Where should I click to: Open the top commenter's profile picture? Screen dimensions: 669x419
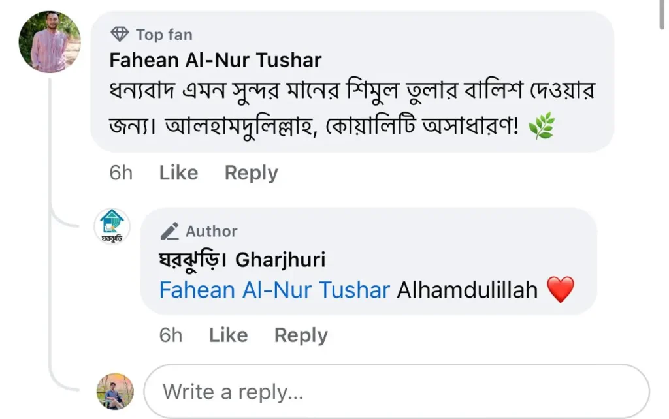coord(50,41)
